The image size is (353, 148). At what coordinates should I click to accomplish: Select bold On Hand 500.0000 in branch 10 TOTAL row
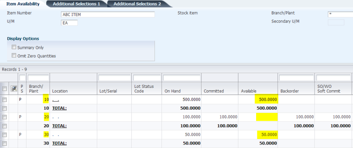(x=190, y=108)
